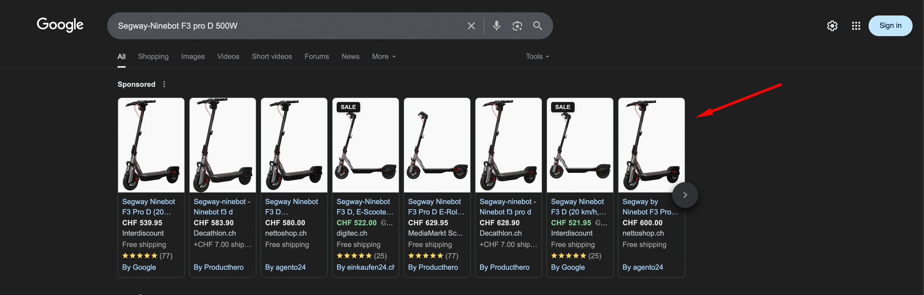Click the price CHF 539.95

coord(142,223)
